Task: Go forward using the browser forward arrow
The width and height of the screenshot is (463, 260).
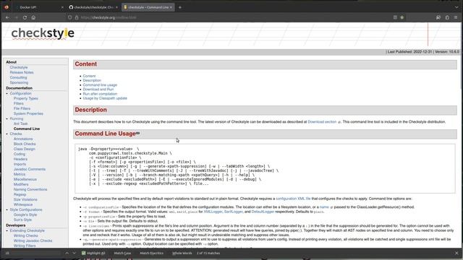Action: click(x=16, y=17)
